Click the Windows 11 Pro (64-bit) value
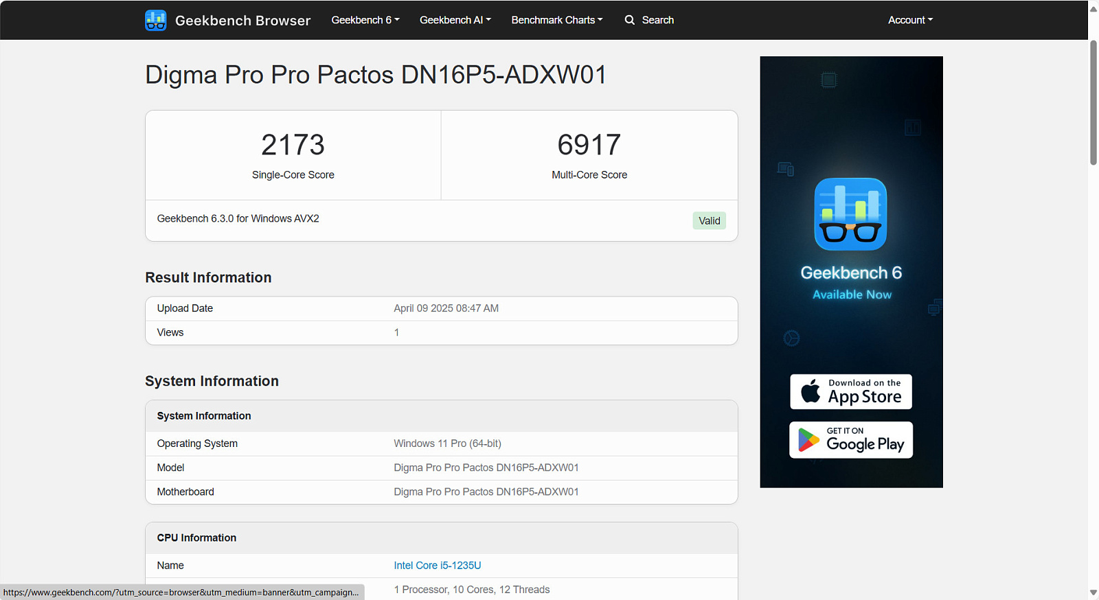 coord(448,443)
